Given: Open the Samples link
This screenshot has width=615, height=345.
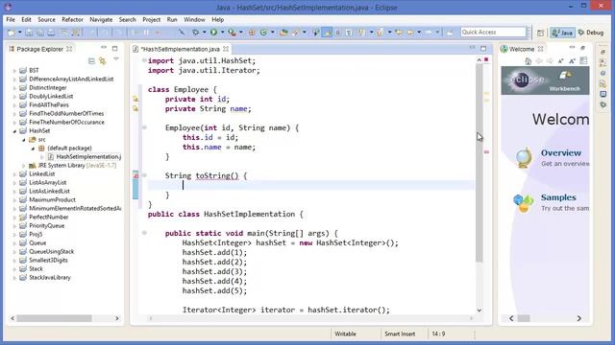Looking at the screenshot, I should click(558, 197).
